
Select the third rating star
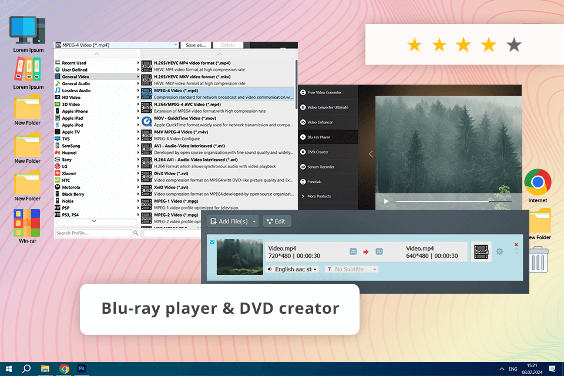pos(464,45)
